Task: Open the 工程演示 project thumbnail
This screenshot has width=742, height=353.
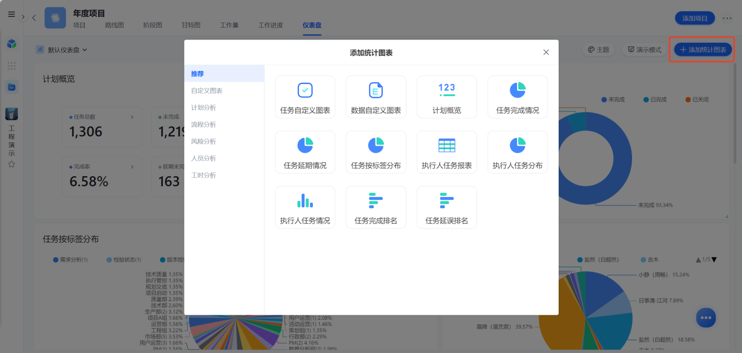Action: click(x=11, y=114)
